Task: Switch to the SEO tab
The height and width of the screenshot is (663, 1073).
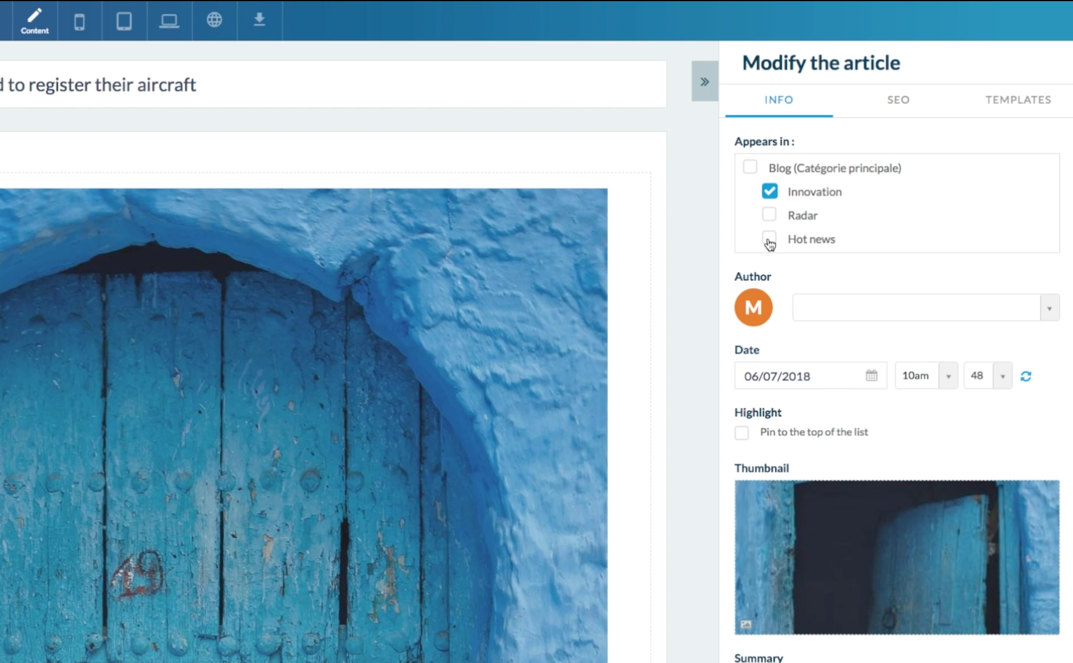Action: [898, 100]
